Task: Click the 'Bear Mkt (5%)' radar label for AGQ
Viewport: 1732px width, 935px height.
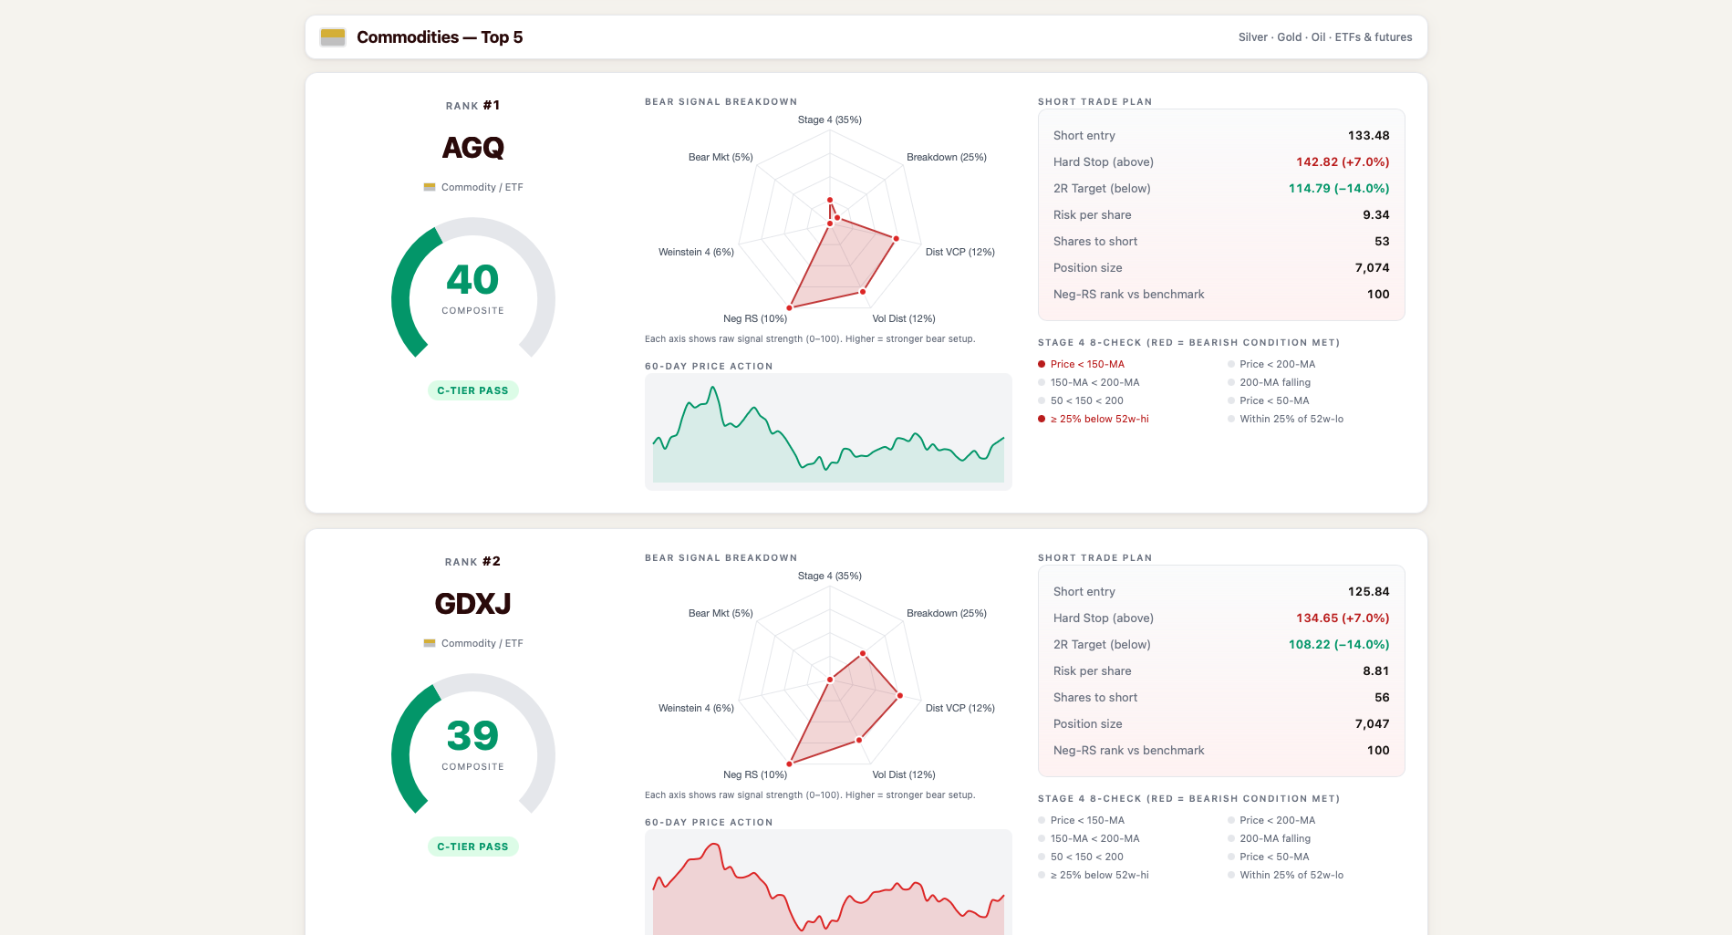Action: tap(721, 157)
